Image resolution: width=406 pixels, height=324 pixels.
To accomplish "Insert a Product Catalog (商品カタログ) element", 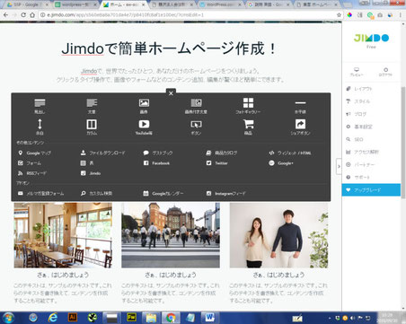I will click(x=222, y=153).
